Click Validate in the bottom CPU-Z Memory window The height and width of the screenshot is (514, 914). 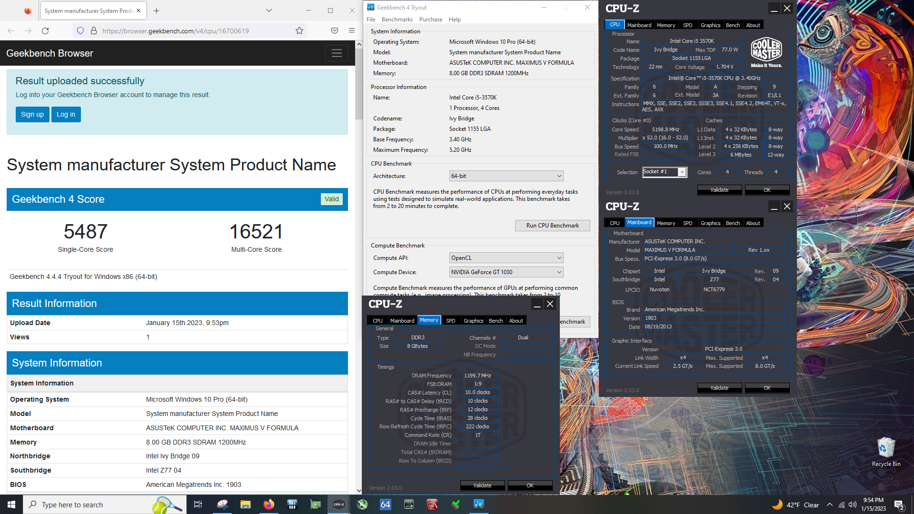click(x=482, y=485)
